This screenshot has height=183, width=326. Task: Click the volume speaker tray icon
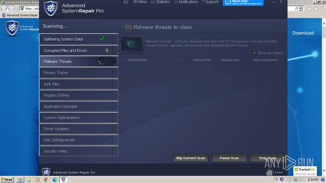(289, 180)
